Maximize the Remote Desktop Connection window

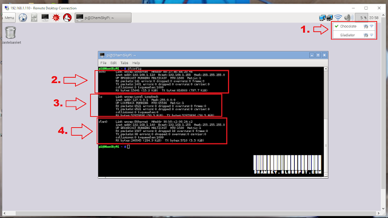(366, 8)
